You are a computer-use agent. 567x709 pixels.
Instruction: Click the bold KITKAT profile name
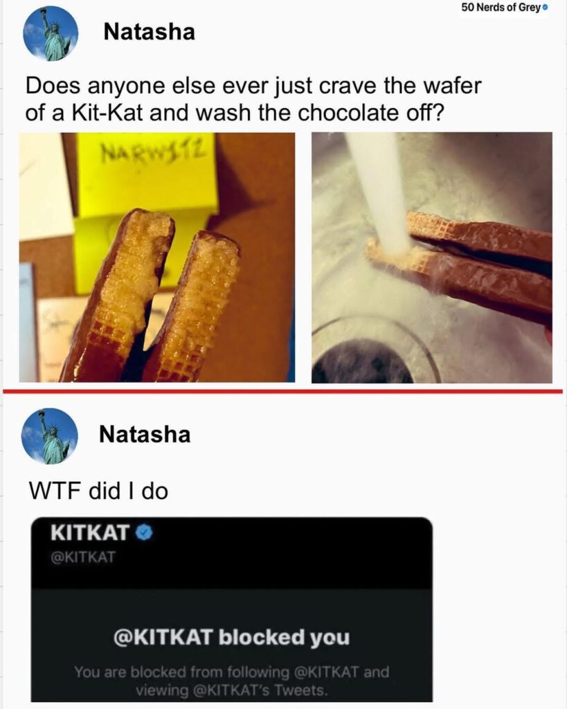point(91,532)
